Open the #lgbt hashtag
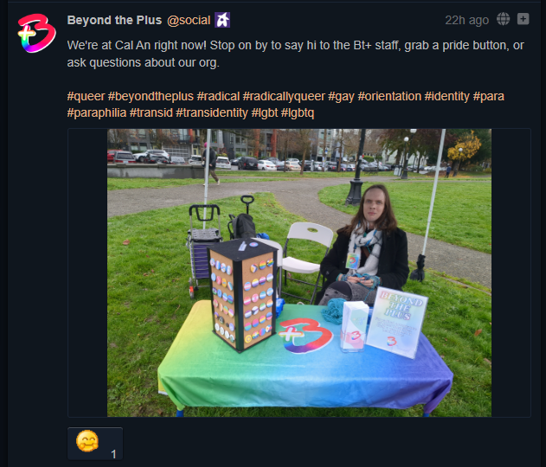 pyautogui.click(x=265, y=112)
